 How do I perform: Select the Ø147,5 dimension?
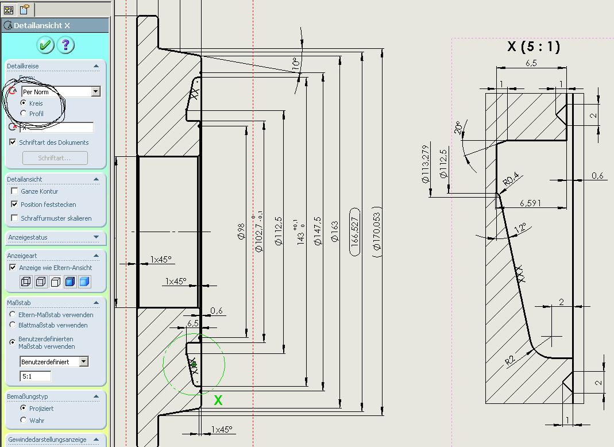(317, 231)
